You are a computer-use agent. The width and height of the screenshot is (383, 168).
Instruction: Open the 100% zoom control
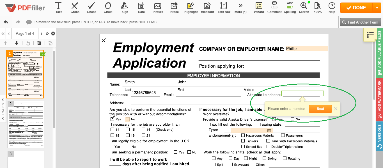[x=318, y=8]
